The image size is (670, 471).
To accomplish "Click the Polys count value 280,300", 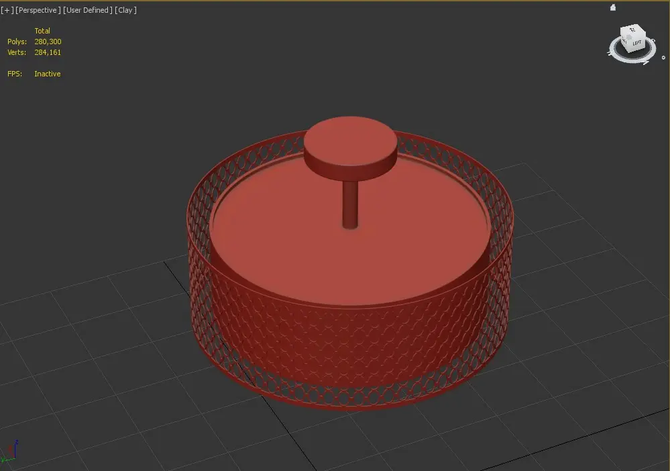I will tap(48, 42).
